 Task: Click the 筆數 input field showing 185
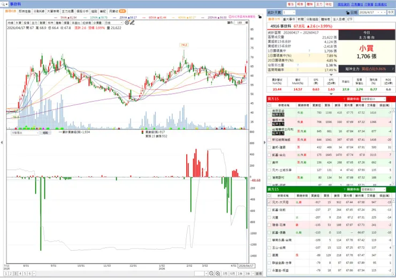click(239, 22)
